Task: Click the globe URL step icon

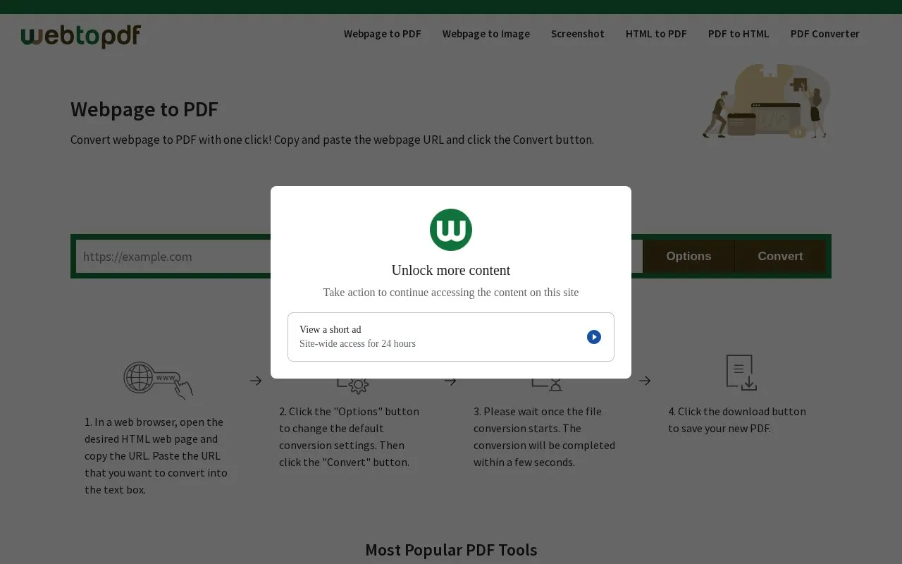Action: tap(158, 380)
